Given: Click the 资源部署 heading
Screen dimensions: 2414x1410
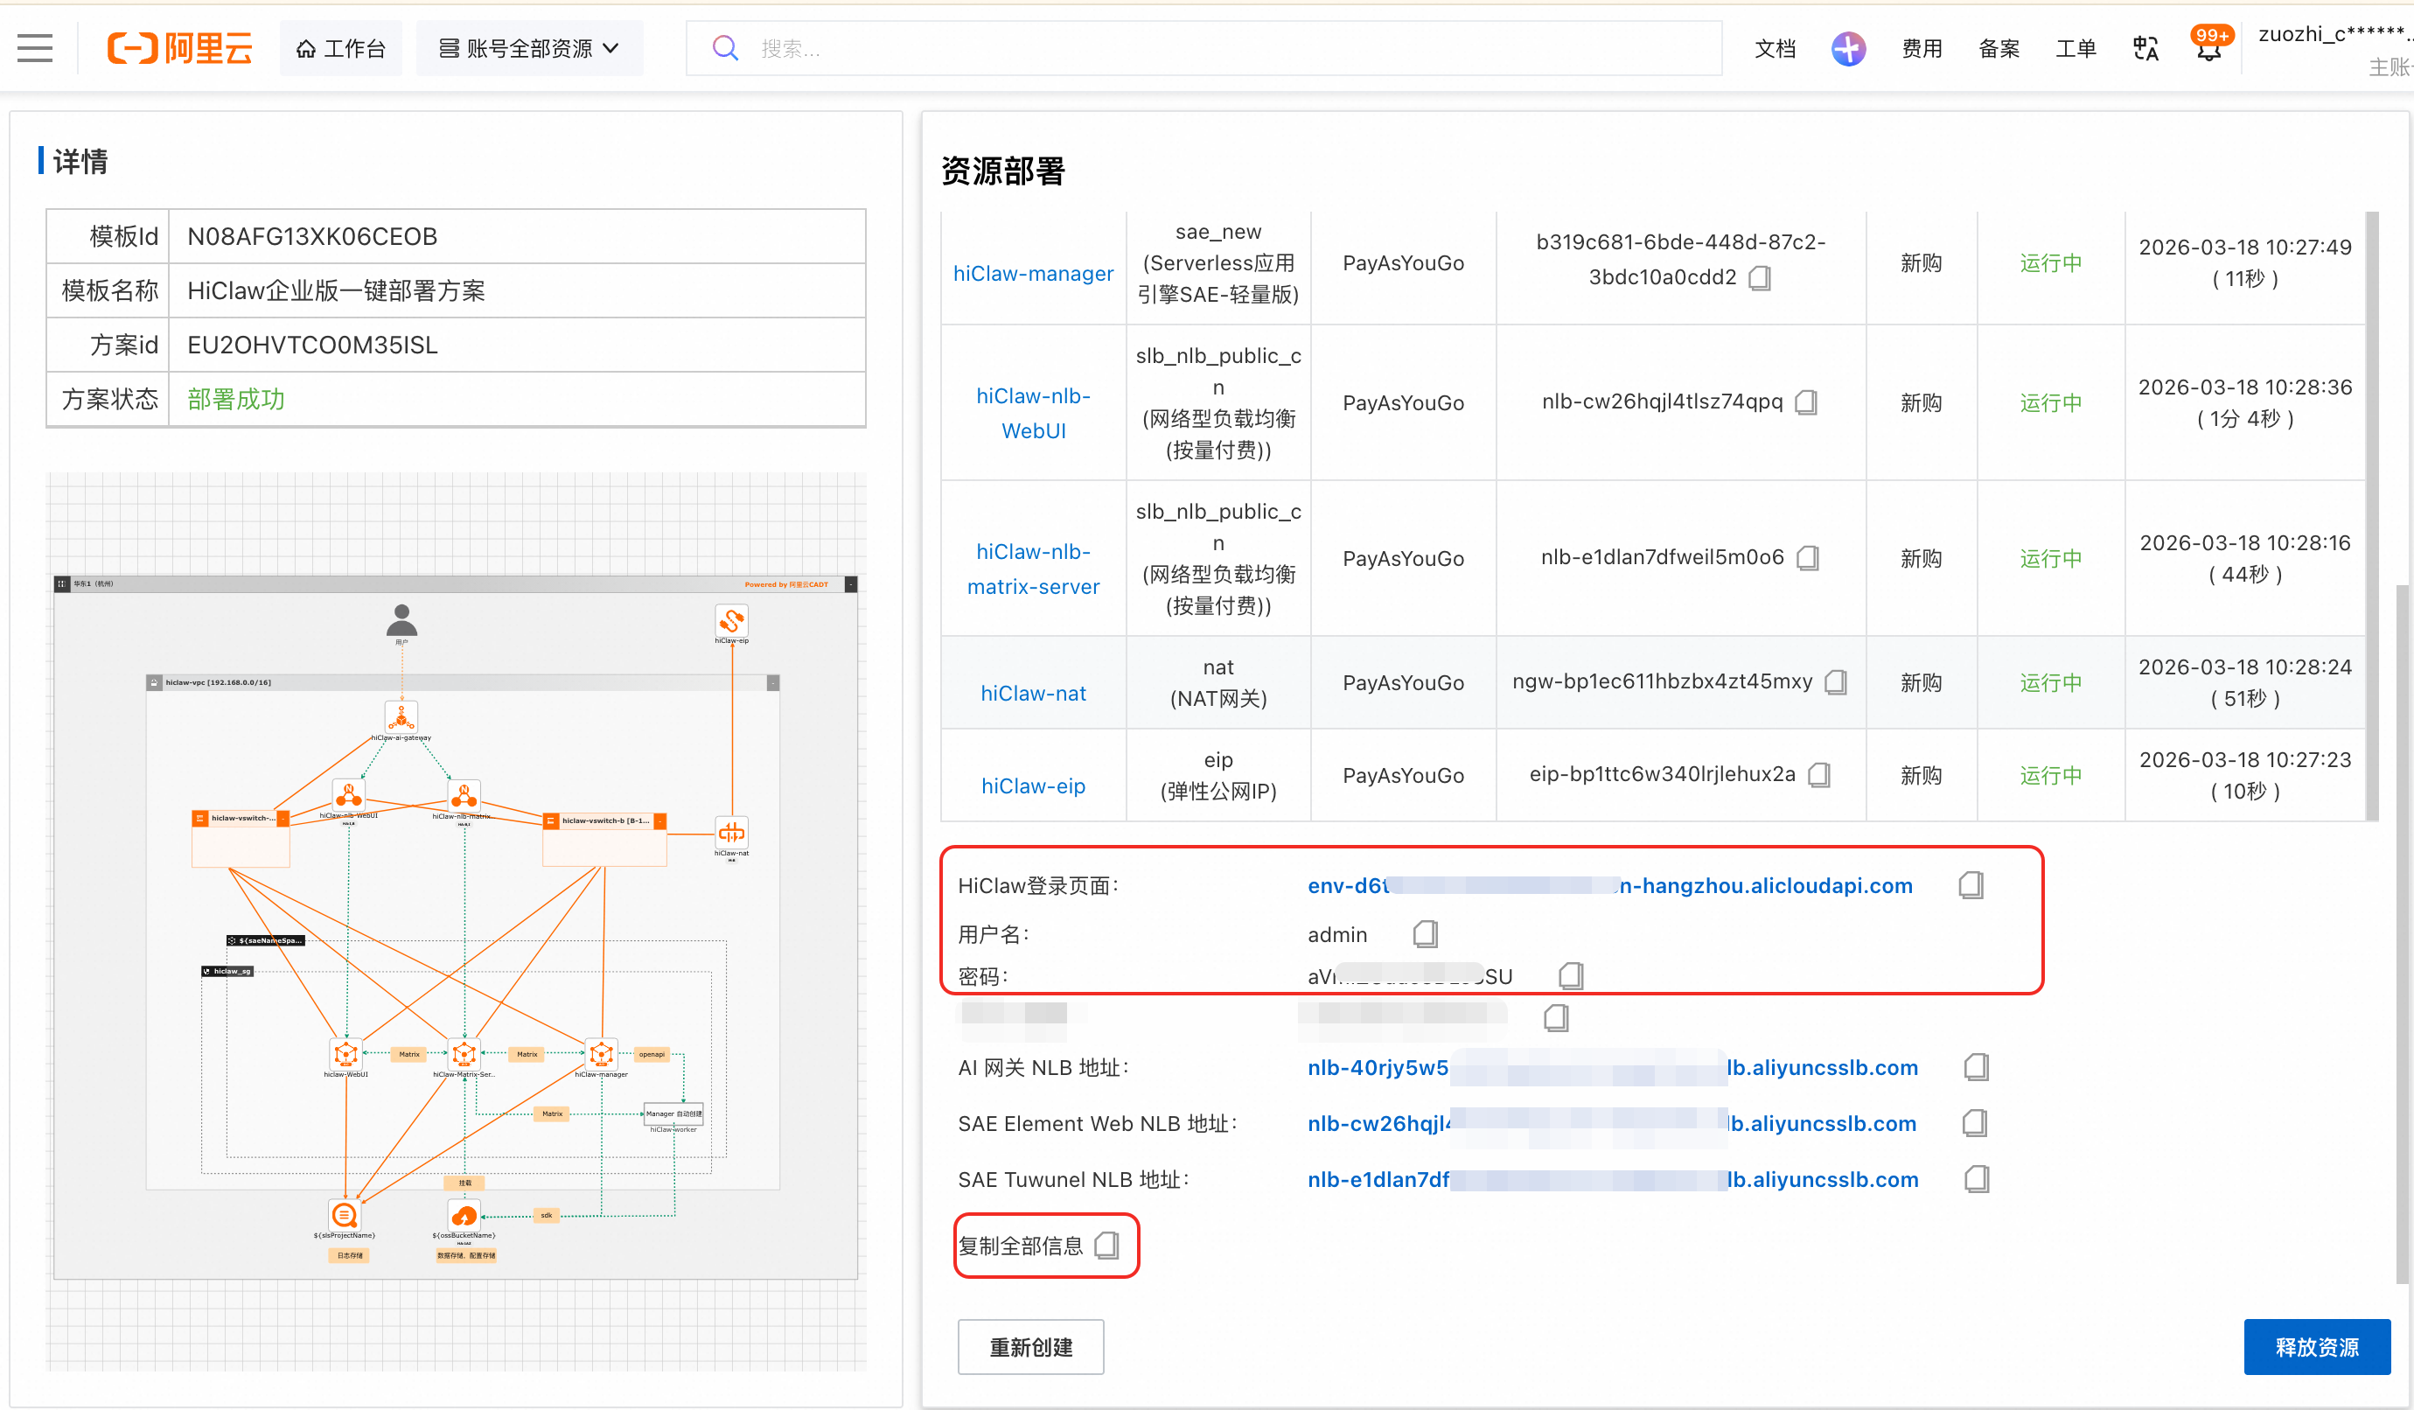Looking at the screenshot, I should click(x=1003, y=171).
